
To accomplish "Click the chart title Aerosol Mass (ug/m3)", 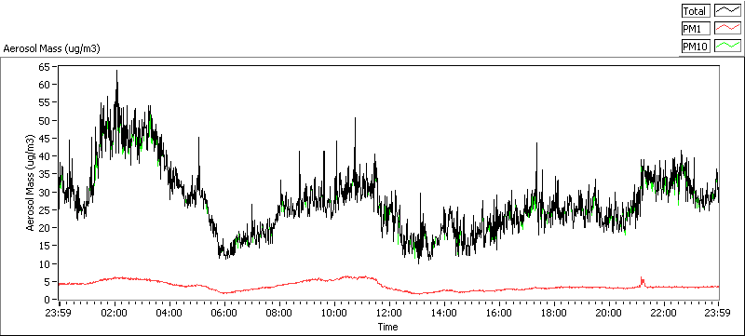I will point(52,48).
